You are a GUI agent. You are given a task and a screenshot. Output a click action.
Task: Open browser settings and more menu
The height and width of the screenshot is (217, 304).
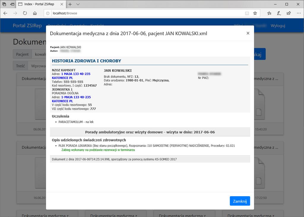299,13
